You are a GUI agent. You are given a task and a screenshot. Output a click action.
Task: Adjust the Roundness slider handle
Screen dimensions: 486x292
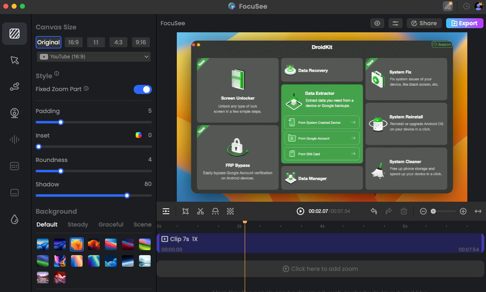tap(61, 171)
